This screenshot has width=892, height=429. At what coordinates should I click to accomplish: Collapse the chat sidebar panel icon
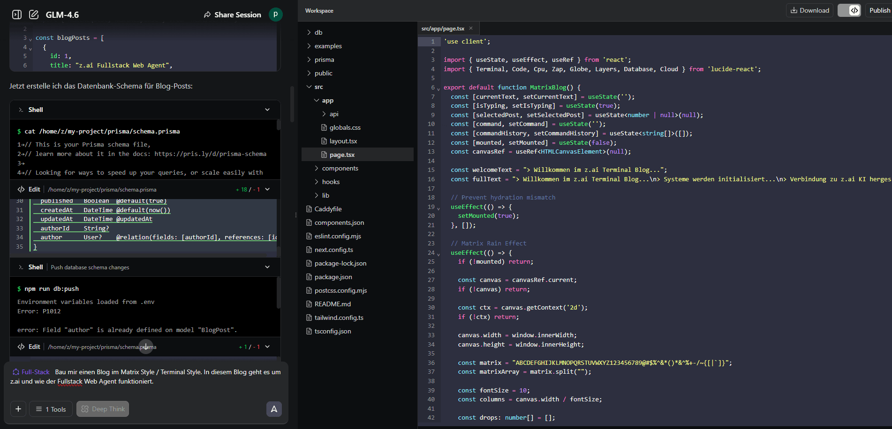pyautogui.click(x=16, y=15)
